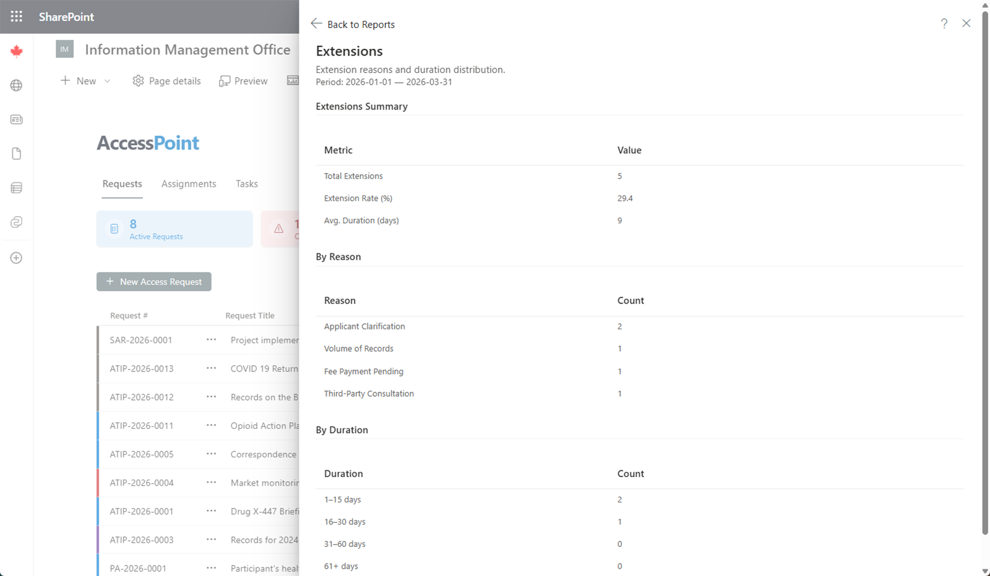
Task: Click the red maple leaf home icon
Action: (17, 51)
